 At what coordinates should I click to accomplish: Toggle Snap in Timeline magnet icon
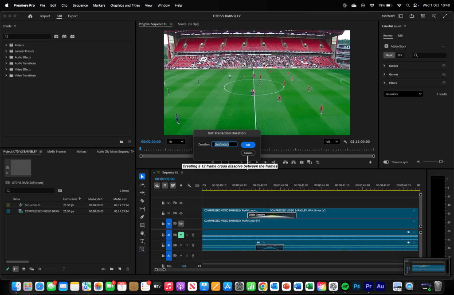click(x=165, y=185)
